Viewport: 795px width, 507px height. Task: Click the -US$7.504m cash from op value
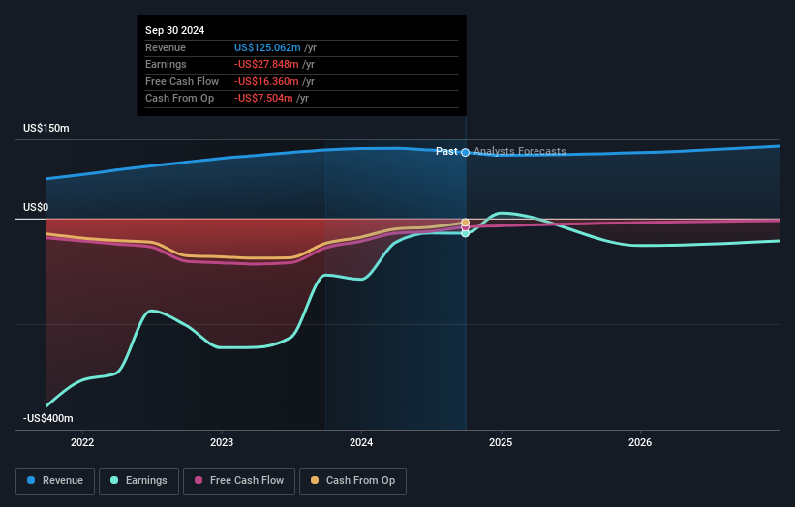(263, 99)
